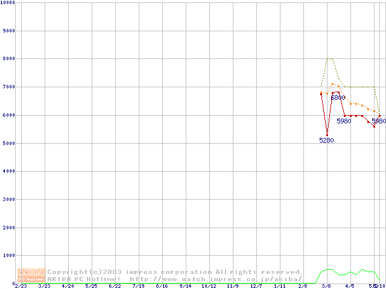Click the AKIBA PC Hotline logo
Viewport: 386px width, 289px height.
click(32, 275)
